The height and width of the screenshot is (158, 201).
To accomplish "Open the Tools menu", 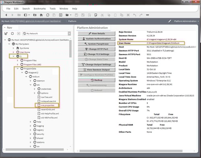I will pos(53,9).
